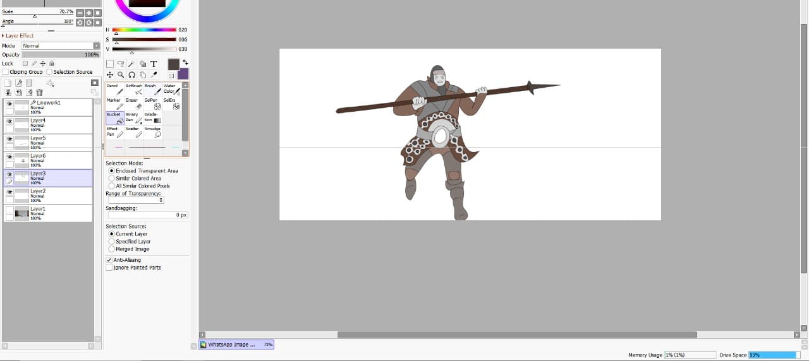Enable the Clipping Group checkbox
This screenshot has height=361, width=809.
[x=6, y=72]
